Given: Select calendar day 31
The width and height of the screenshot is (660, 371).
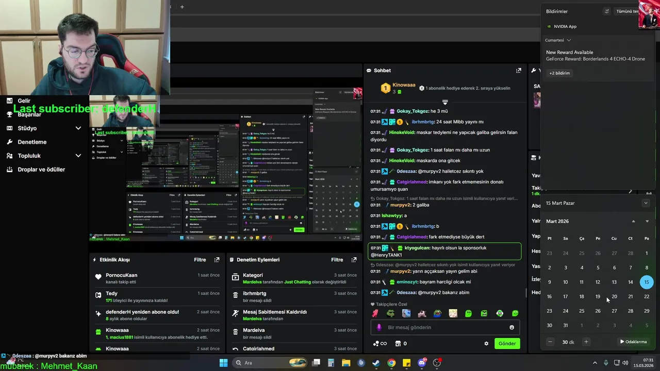Looking at the screenshot, I should click(x=566, y=325).
